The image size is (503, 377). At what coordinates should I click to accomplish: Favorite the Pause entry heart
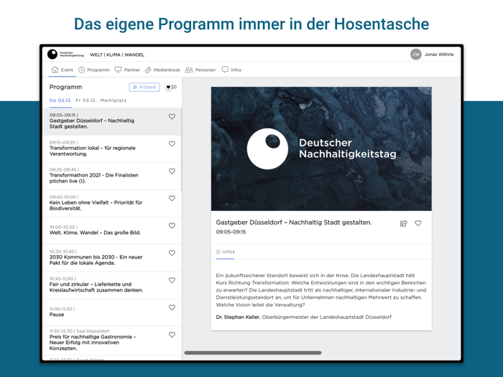click(x=172, y=307)
